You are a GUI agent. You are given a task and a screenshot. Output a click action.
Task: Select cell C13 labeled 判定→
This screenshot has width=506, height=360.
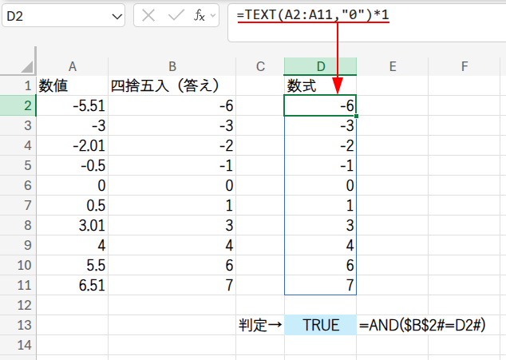[x=260, y=325]
